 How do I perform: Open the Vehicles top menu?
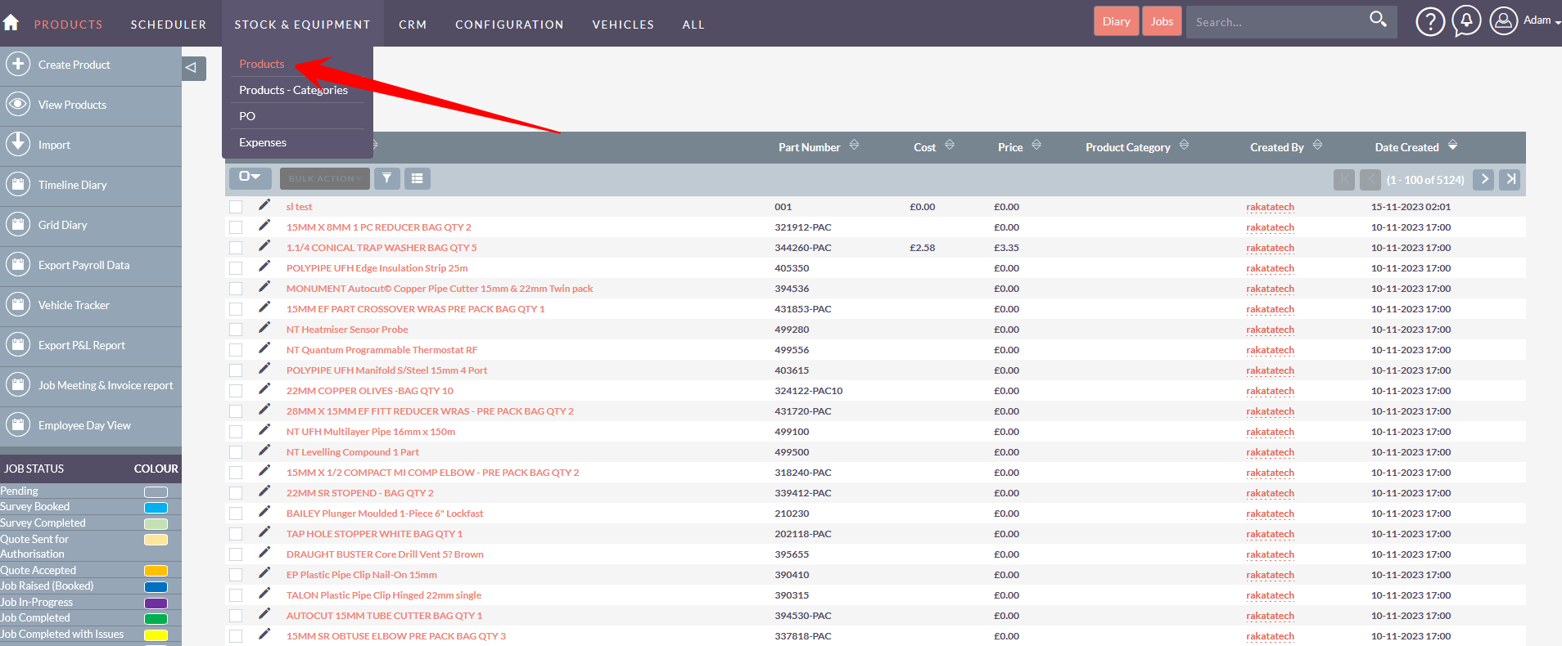click(623, 25)
